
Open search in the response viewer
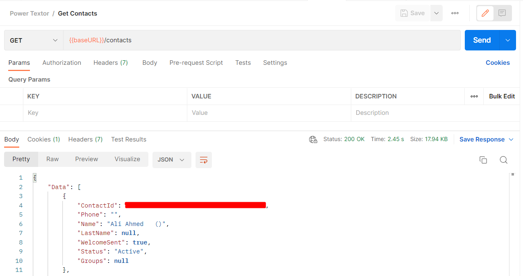click(503, 160)
